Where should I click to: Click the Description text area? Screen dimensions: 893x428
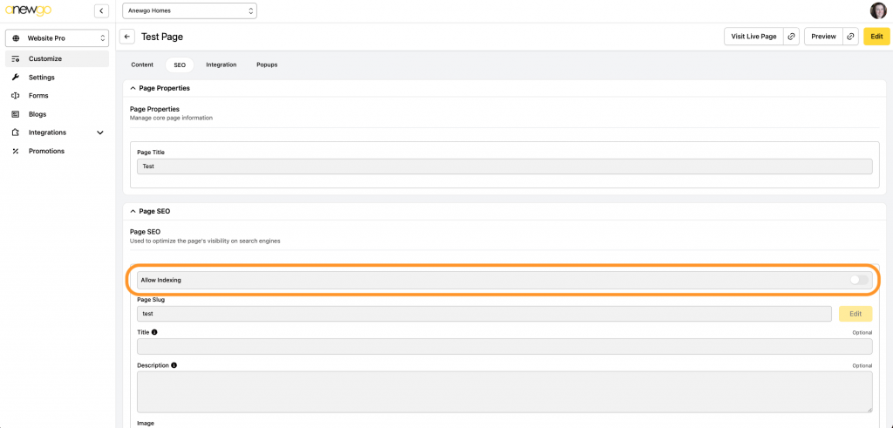(x=504, y=391)
